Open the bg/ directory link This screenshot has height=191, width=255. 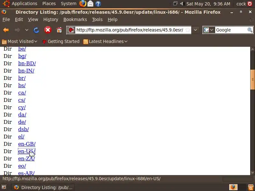click(x=22, y=56)
